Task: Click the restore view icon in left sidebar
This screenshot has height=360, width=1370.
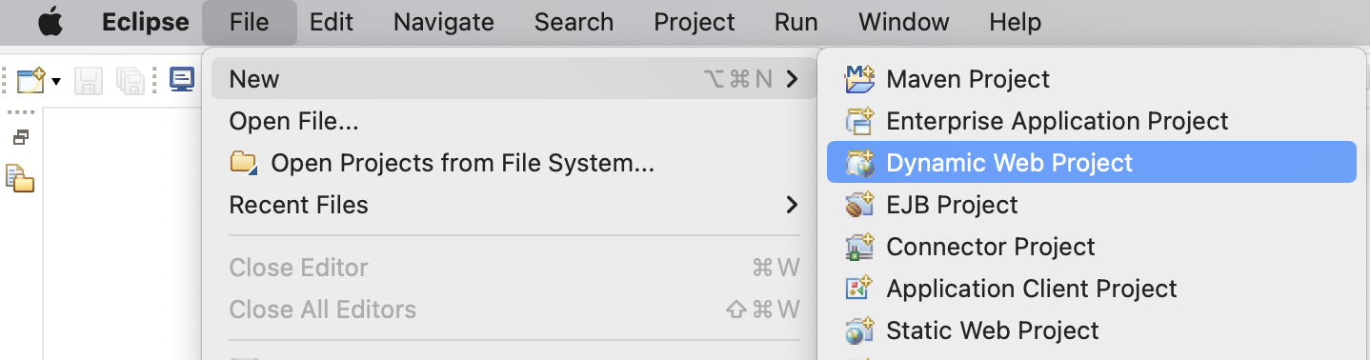Action: pos(20,138)
